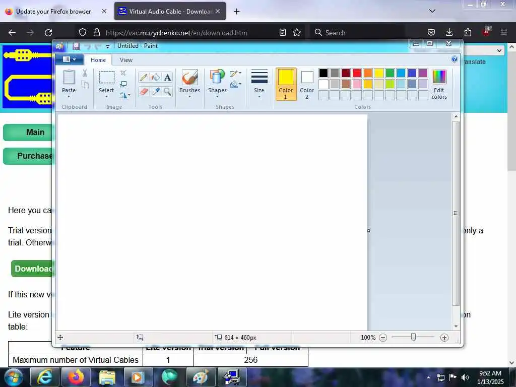516x387 pixels.
Task: Close the Update your Firefox browser tab
Action: pyautogui.click(x=104, y=11)
